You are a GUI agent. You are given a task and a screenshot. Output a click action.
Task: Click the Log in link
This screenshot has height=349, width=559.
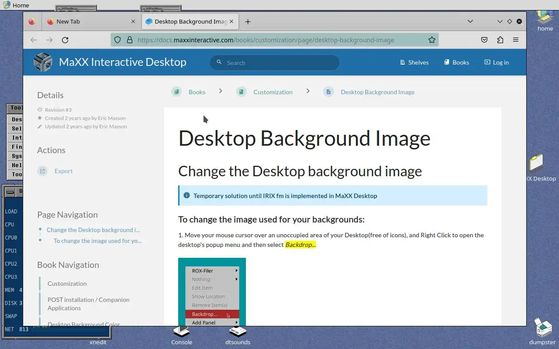coord(497,62)
